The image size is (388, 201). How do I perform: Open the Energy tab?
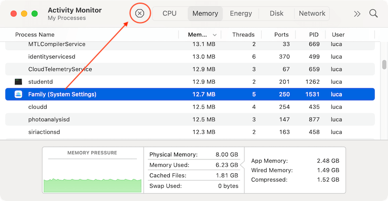(x=241, y=14)
